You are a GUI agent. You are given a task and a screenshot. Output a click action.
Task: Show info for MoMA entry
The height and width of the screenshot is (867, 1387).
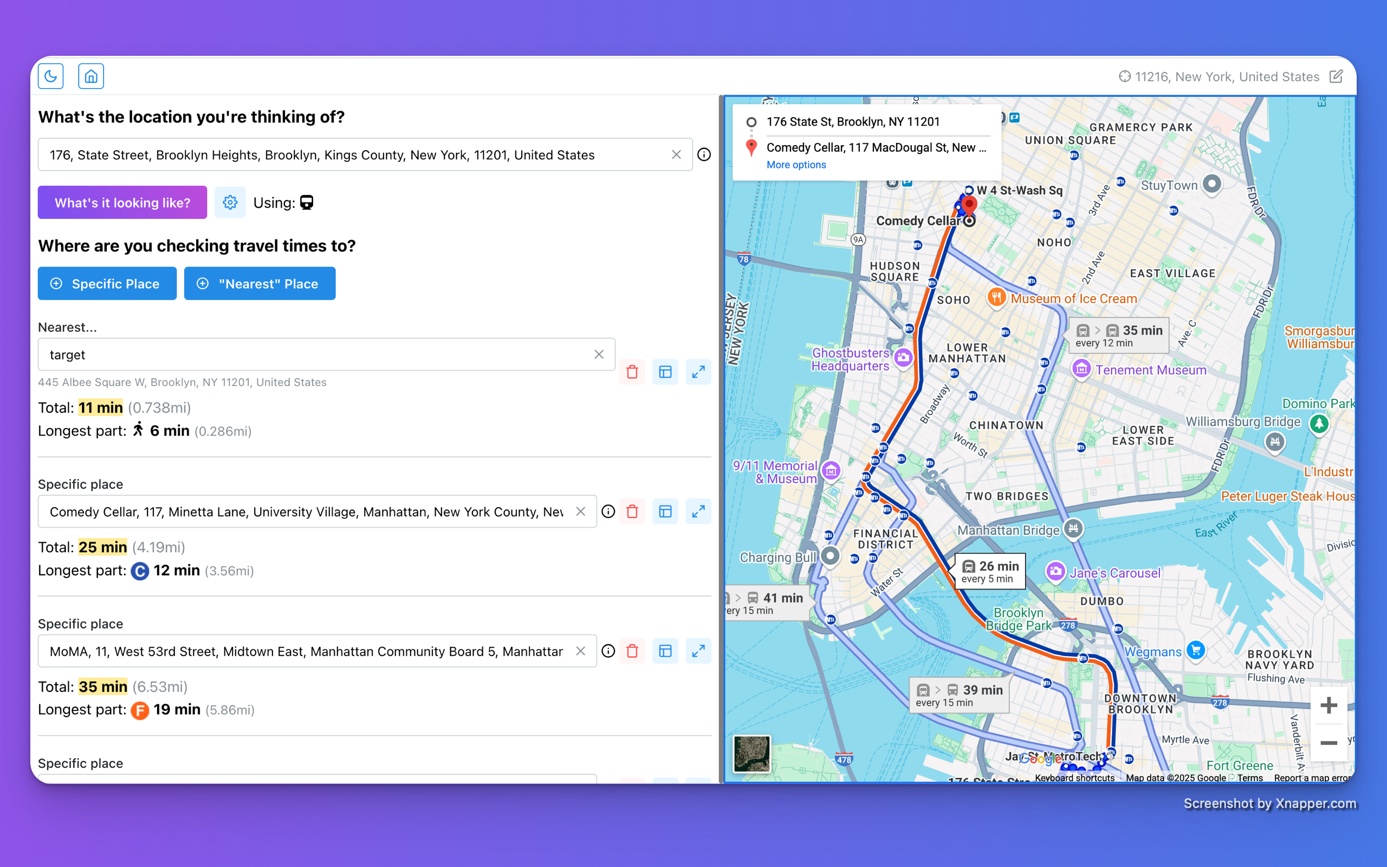pyautogui.click(x=608, y=651)
